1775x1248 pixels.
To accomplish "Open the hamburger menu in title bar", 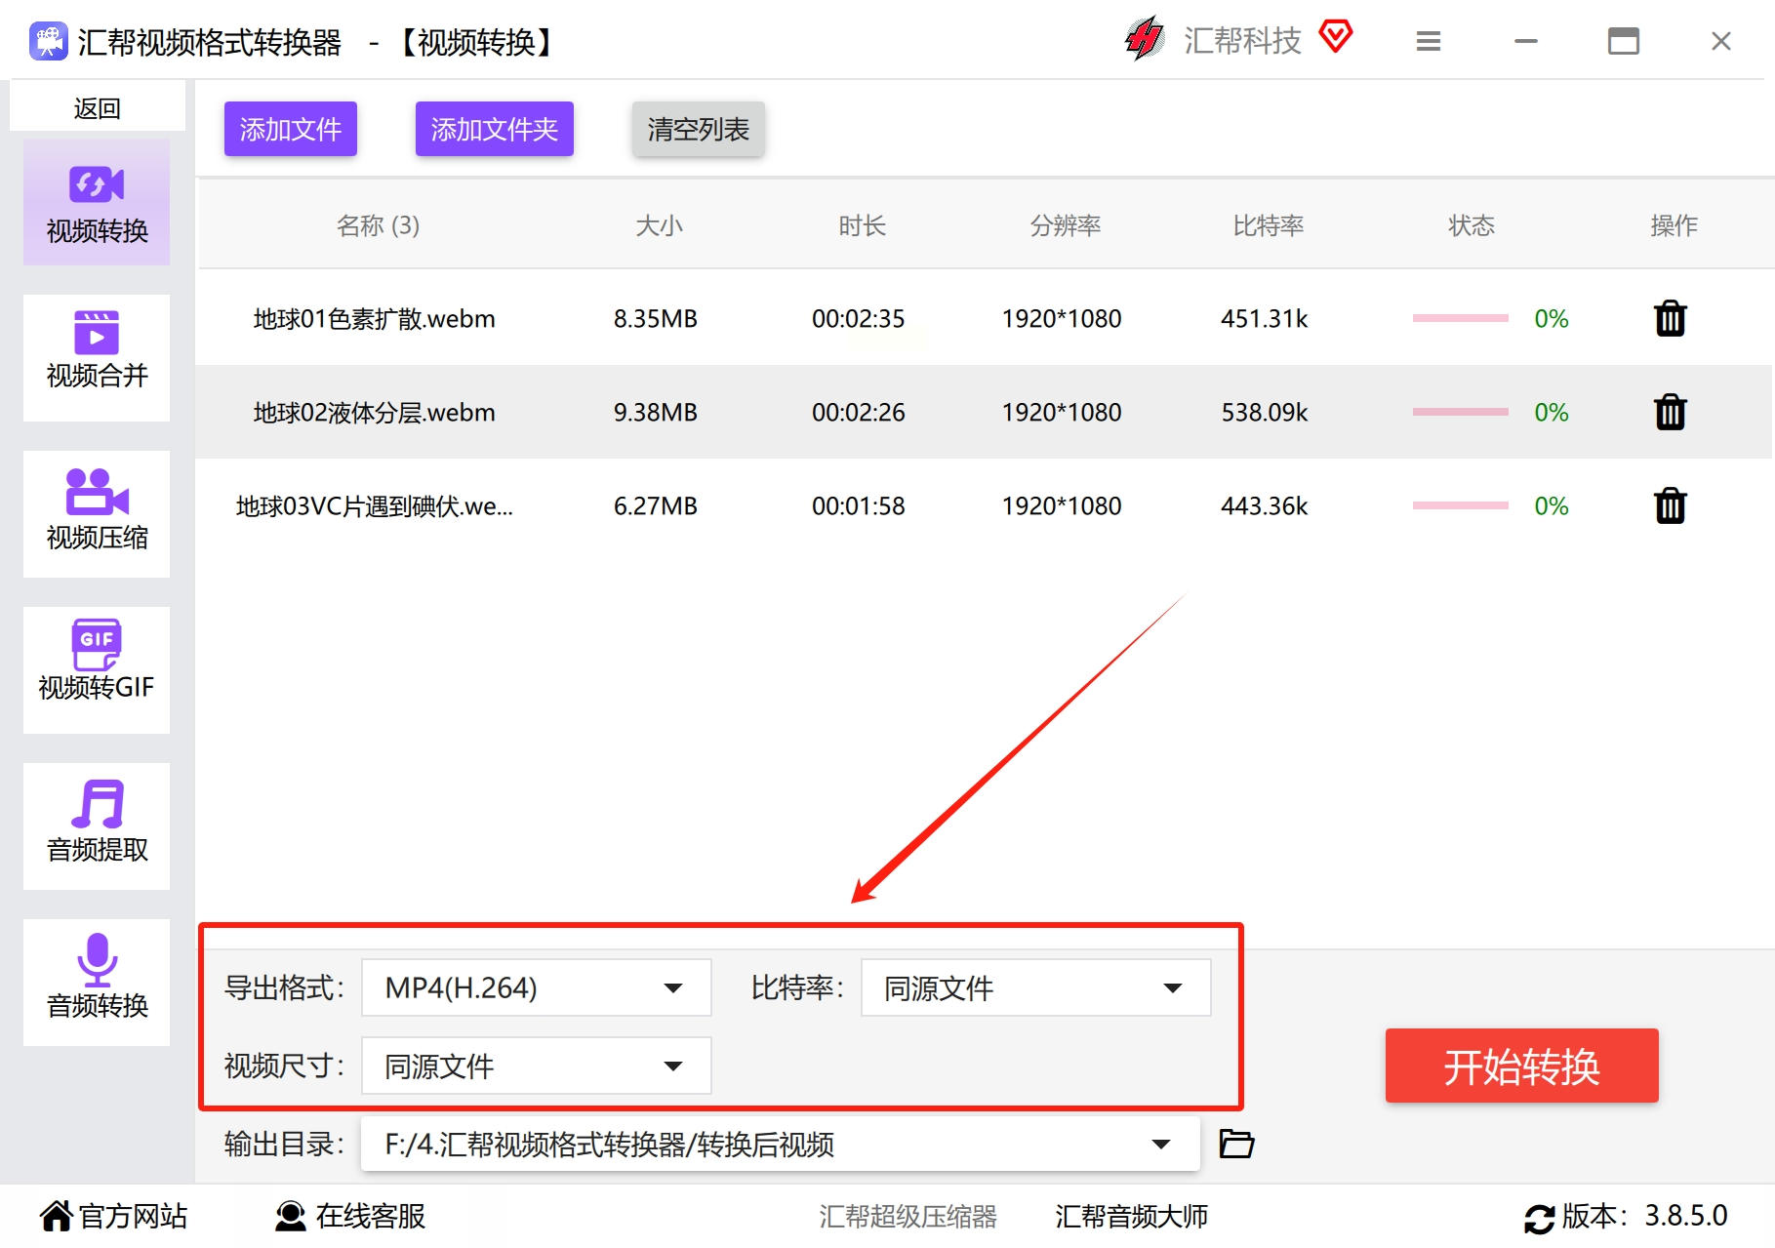I will pos(1428,41).
